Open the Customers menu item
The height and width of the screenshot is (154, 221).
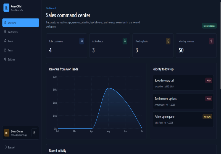point(20,32)
